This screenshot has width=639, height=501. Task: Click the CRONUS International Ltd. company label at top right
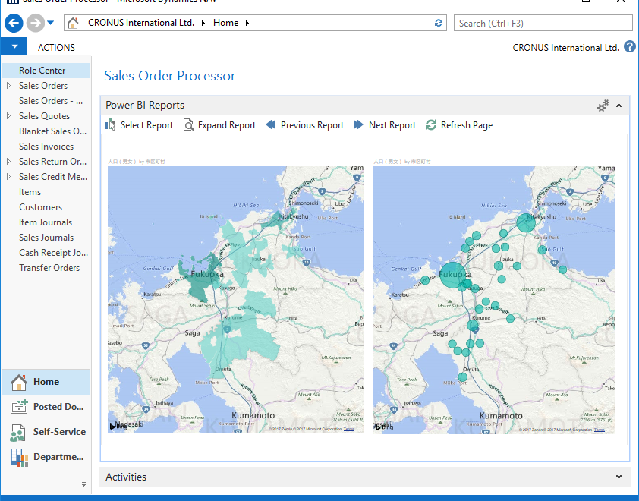point(565,48)
